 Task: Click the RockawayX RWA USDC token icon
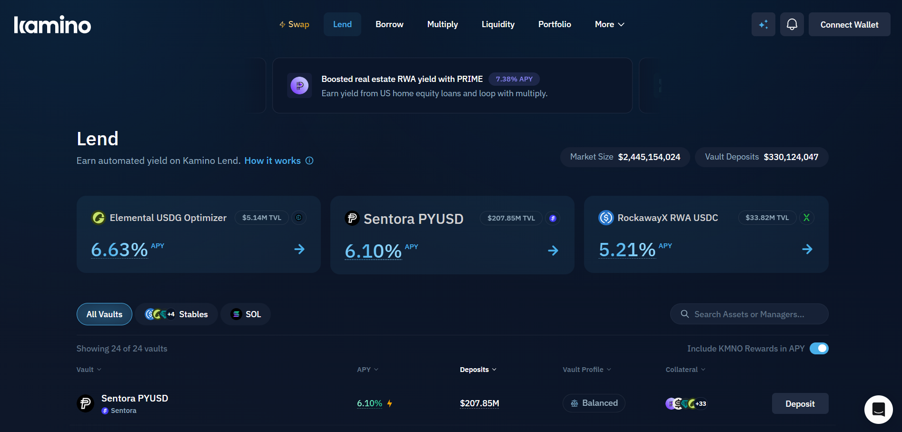[x=606, y=218]
